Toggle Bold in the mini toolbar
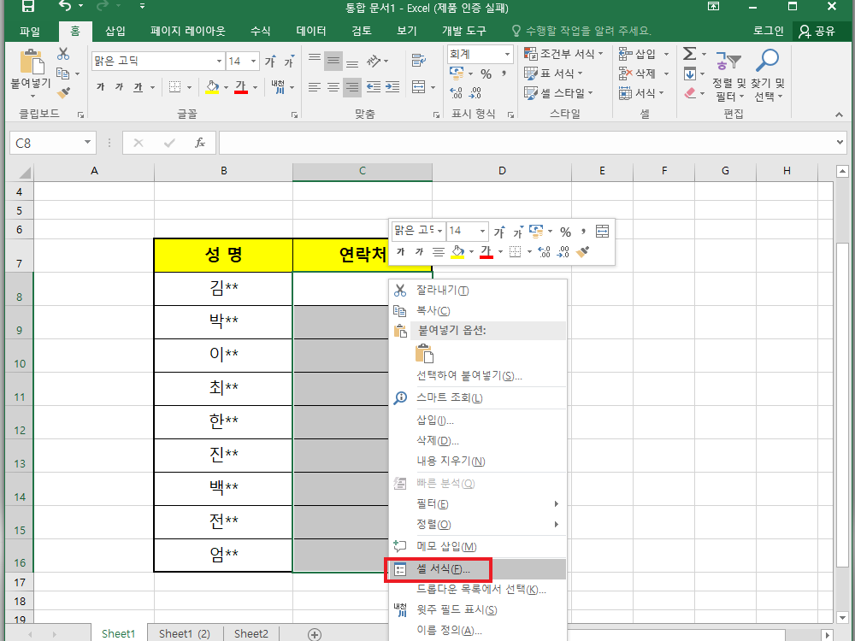 click(401, 252)
